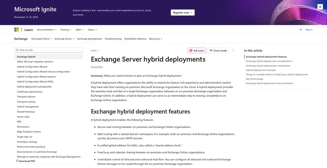Expand the Topics dropdown
This screenshot has height=168, width=327.
tap(92, 30)
